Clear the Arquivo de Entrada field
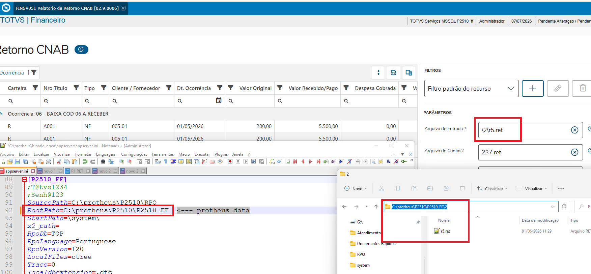 point(575,130)
